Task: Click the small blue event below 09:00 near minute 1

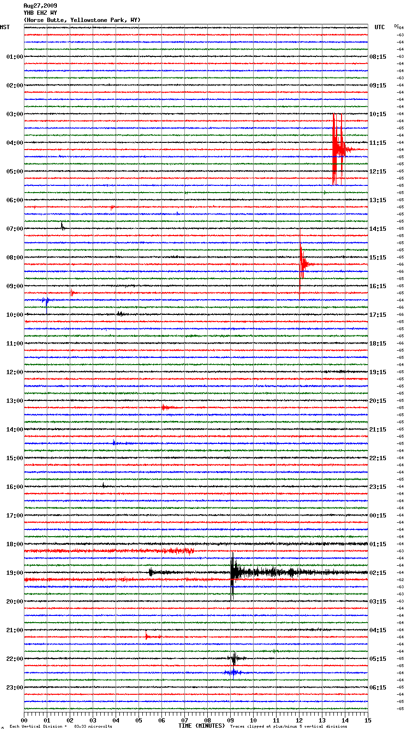Action: click(46, 300)
